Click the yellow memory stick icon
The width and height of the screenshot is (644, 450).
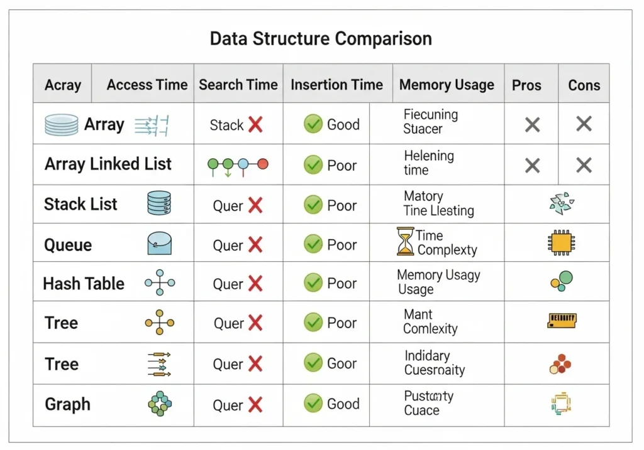point(562,321)
